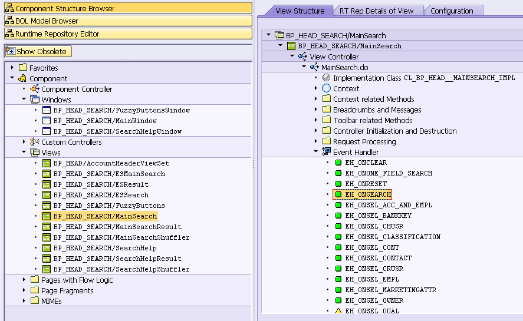Select BP_HEAD_SEARCH/MainSearchShuffler view
Viewport: 523px width, 321px height.
click(121, 238)
